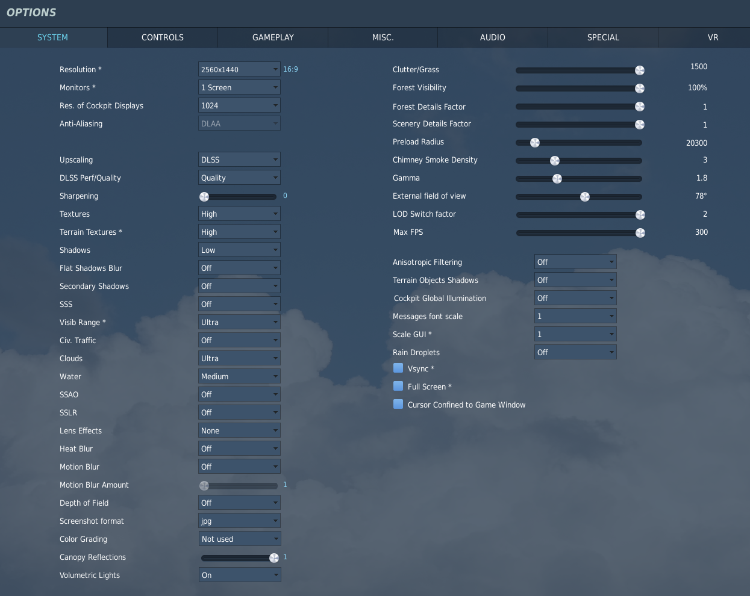
Task: Expand the Flat Shadows Blur dropdown
Action: [x=240, y=268]
